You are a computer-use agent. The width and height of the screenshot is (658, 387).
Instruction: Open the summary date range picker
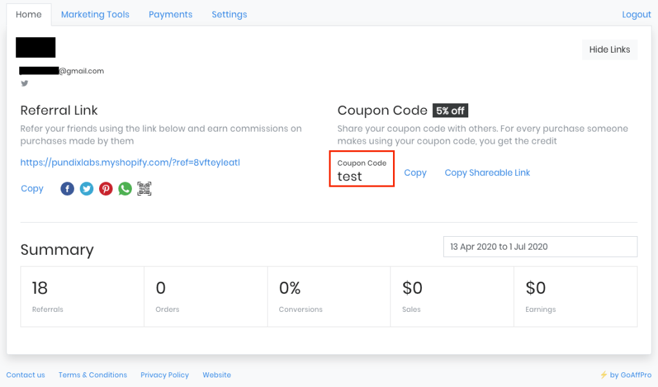pyautogui.click(x=540, y=246)
